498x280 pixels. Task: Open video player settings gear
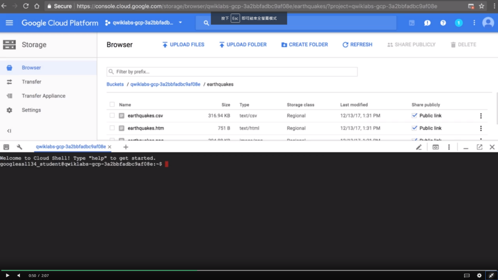coord(479,276)
